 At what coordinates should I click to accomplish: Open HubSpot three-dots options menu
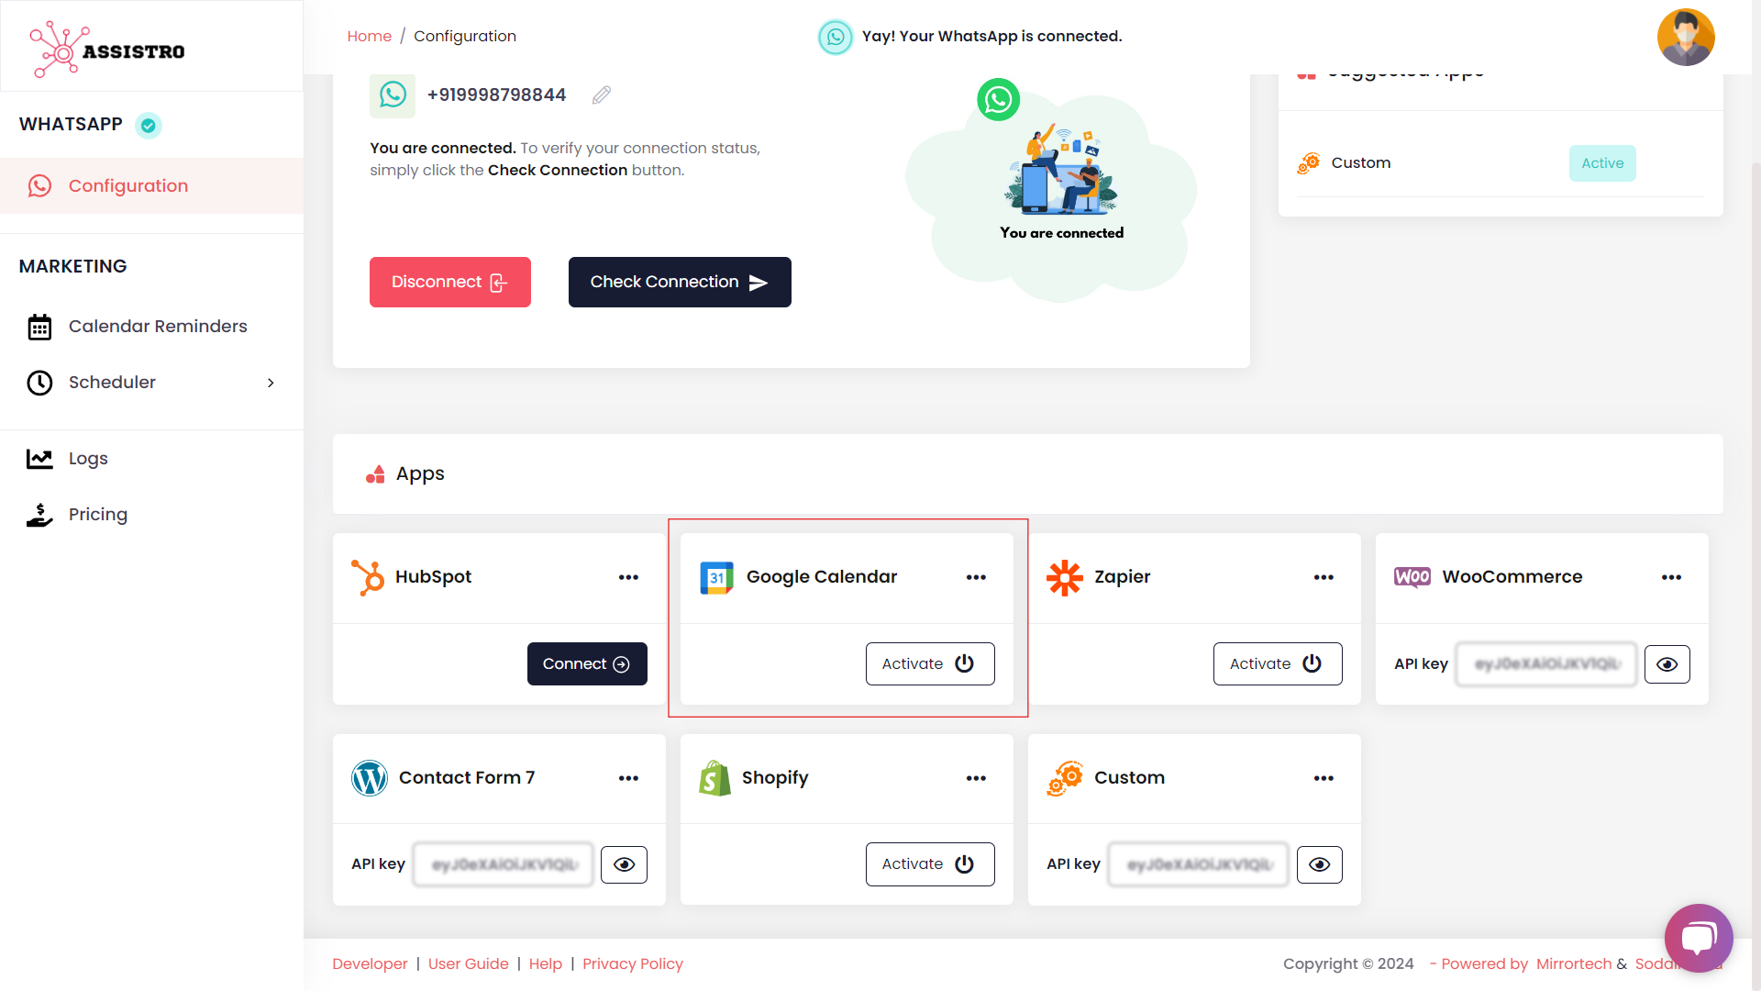[628, 577]
